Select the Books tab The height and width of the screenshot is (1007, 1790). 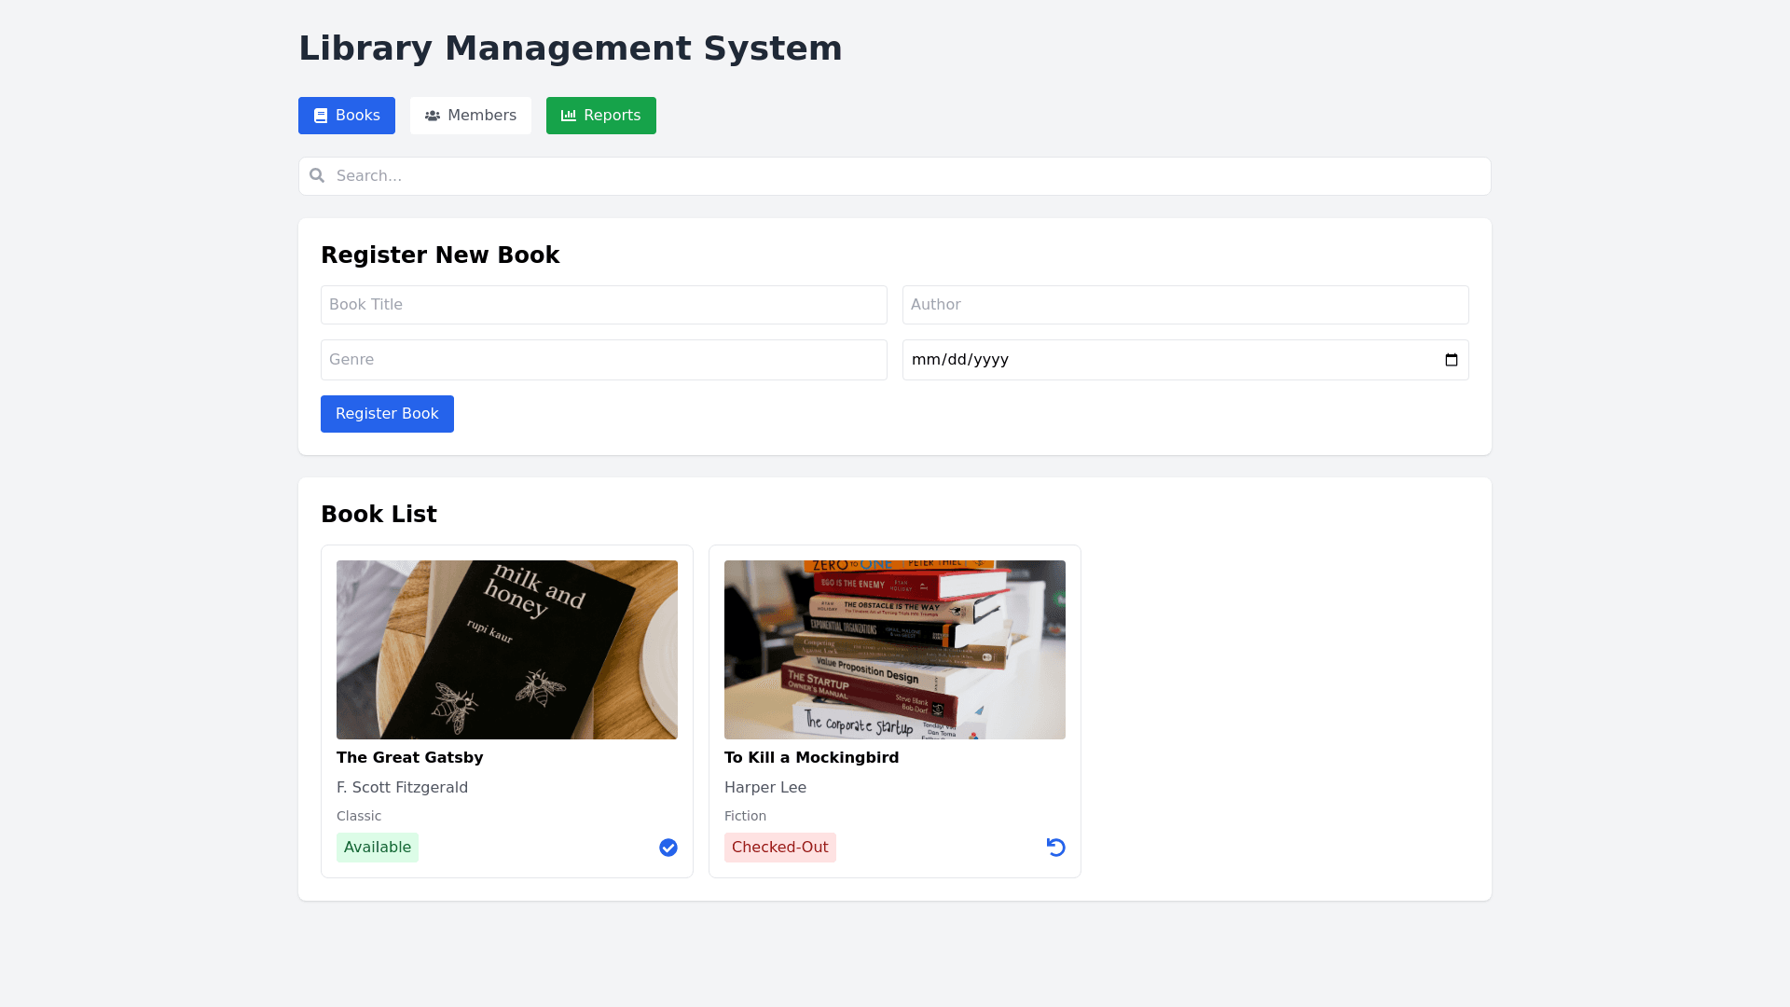[x=347, y=116]
